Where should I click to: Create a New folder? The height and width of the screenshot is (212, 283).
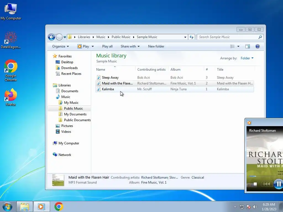156,46
